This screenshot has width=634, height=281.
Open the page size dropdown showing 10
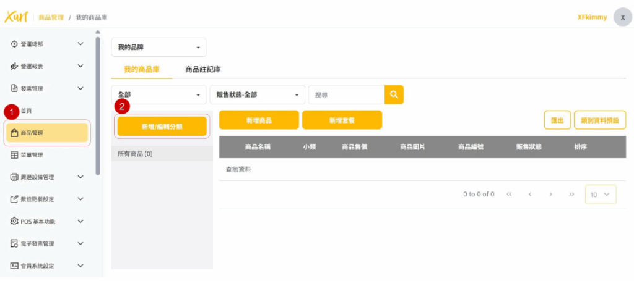pyautogui.click(x=601, y=195)
